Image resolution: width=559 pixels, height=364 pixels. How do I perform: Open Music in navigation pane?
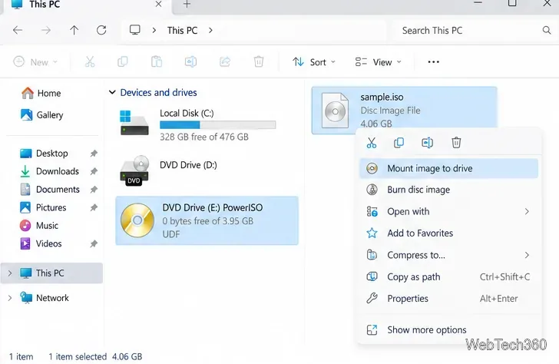coord(39,226)
